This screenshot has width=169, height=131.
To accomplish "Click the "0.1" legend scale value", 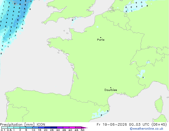I will click(x=3, y=130).
